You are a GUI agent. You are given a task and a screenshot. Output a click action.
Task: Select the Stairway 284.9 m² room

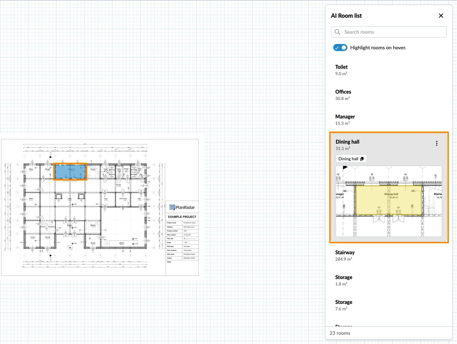pos(389,256)
